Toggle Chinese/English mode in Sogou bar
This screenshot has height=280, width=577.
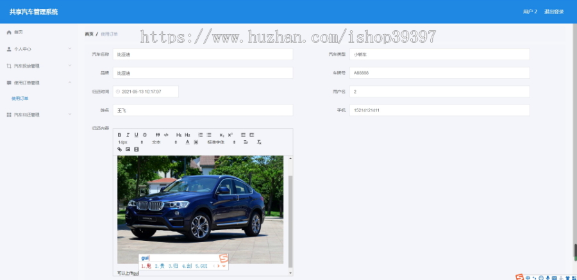click(x=528, y=278)
